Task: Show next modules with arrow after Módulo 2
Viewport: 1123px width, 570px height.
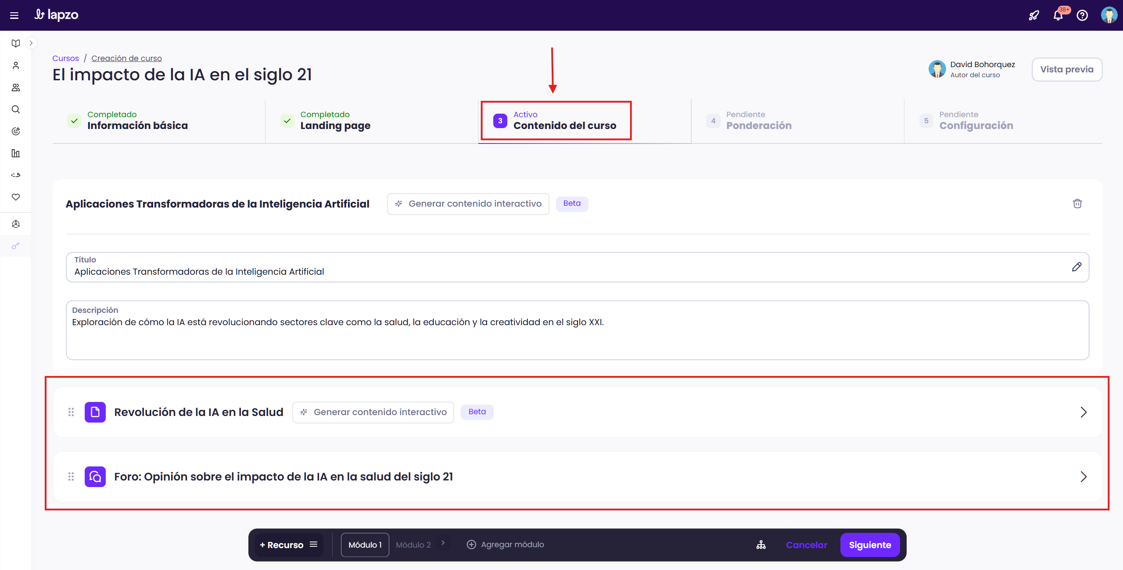Action: (x=443, y=543)
